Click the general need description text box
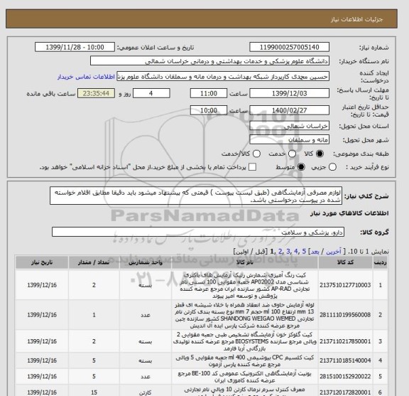The height and width of the screenshot is (396, 409). pyautogui.click(x=196, y=196)
